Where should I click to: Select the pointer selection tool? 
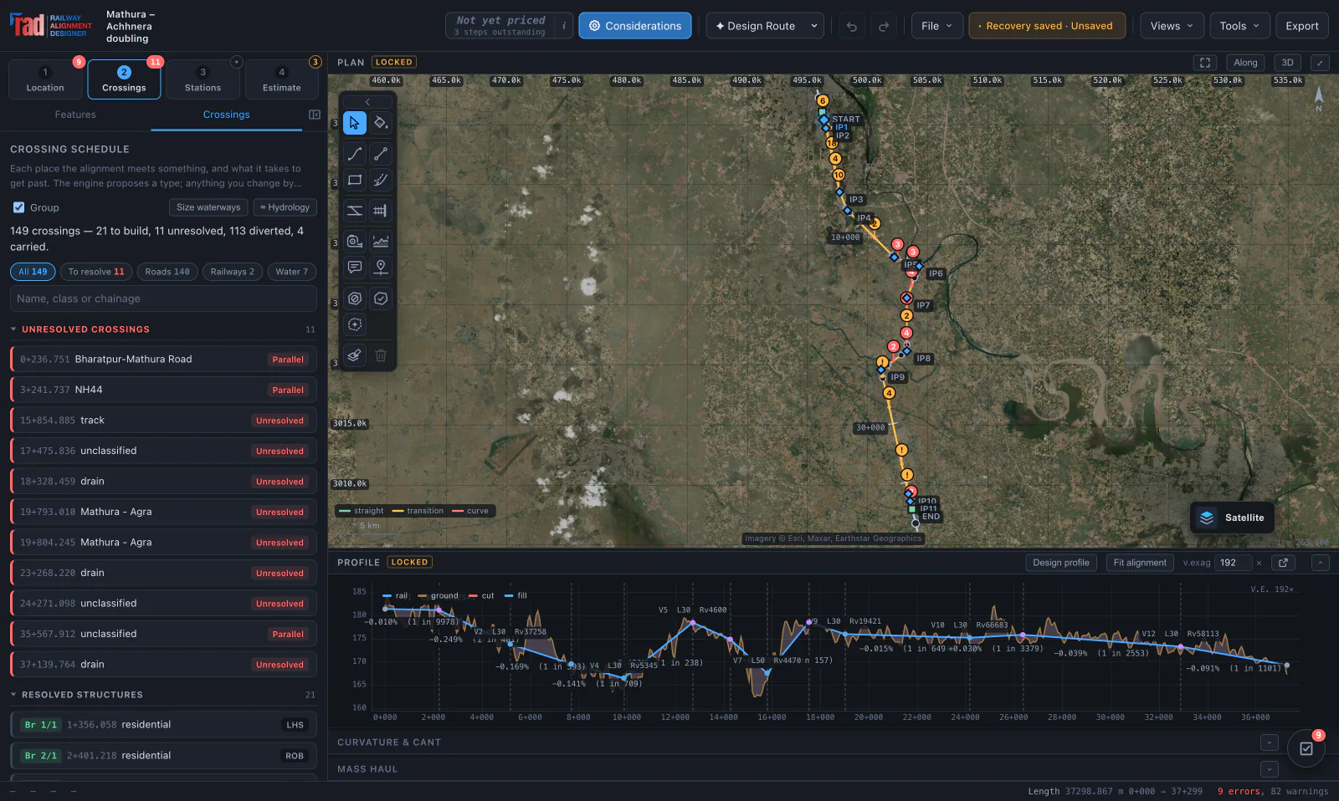355,123
